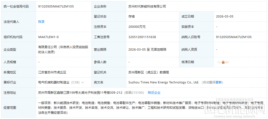Click the registered capital 200000万元 value
Viewport: 268px width, 119px height.
click(137, 27)
